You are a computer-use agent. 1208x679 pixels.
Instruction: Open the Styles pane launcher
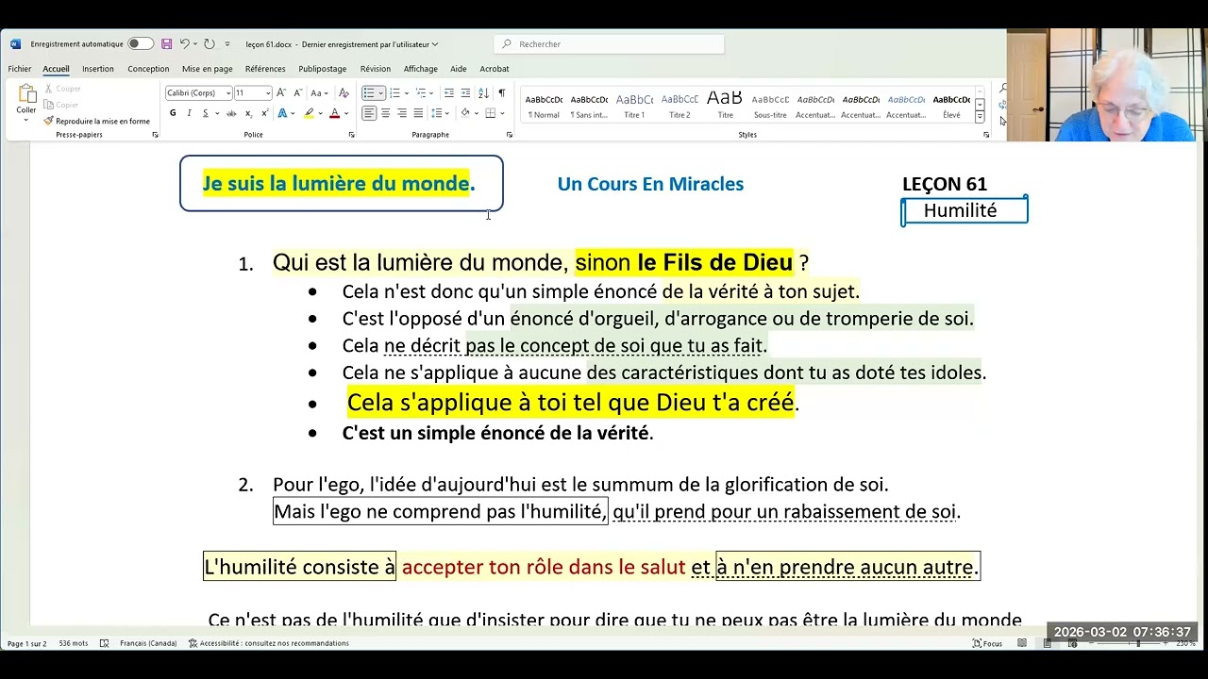point(986,135)
